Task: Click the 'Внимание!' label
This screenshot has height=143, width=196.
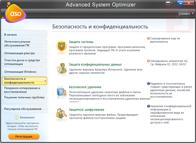Action: (27, 117)
